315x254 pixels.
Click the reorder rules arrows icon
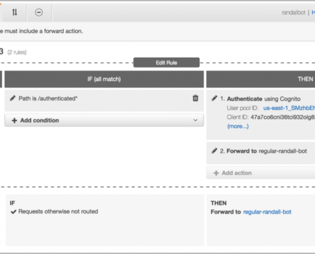pos(15,12)
